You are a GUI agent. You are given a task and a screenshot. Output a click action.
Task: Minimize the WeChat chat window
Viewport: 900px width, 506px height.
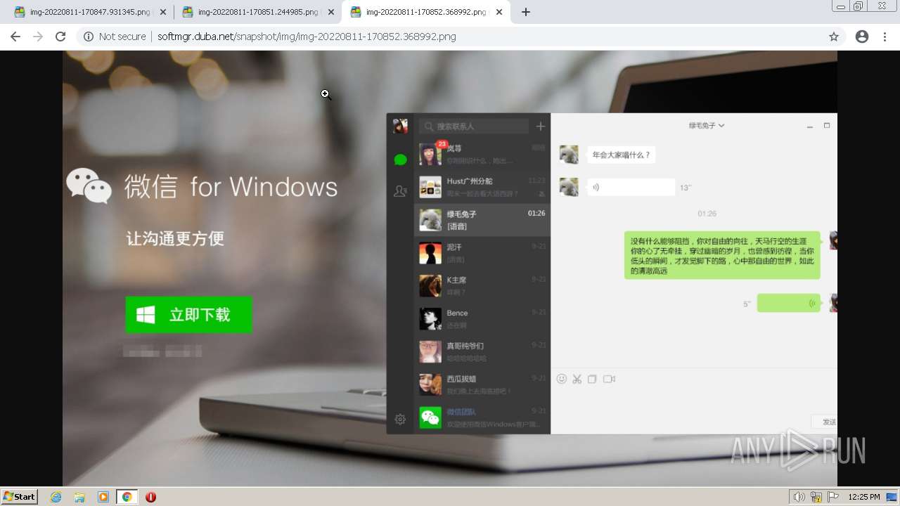[810, 126]
